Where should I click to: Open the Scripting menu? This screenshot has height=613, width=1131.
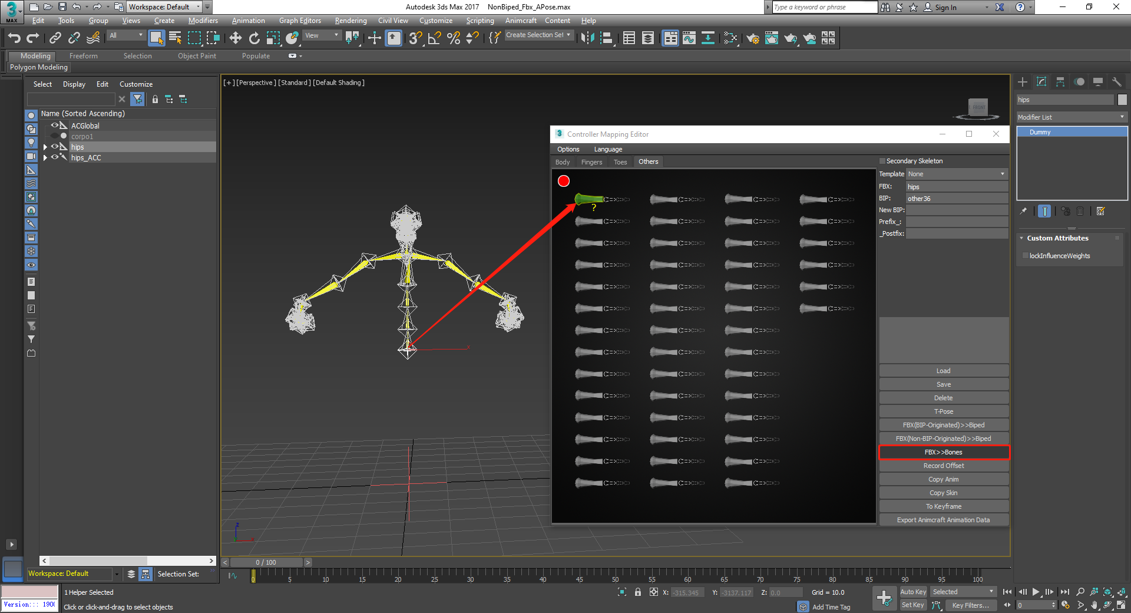[x=480, y=21]
